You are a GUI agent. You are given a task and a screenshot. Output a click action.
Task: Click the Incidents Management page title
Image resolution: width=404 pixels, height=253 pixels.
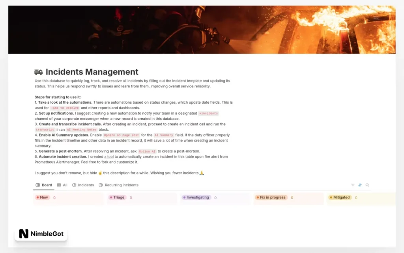pos(92,72)
